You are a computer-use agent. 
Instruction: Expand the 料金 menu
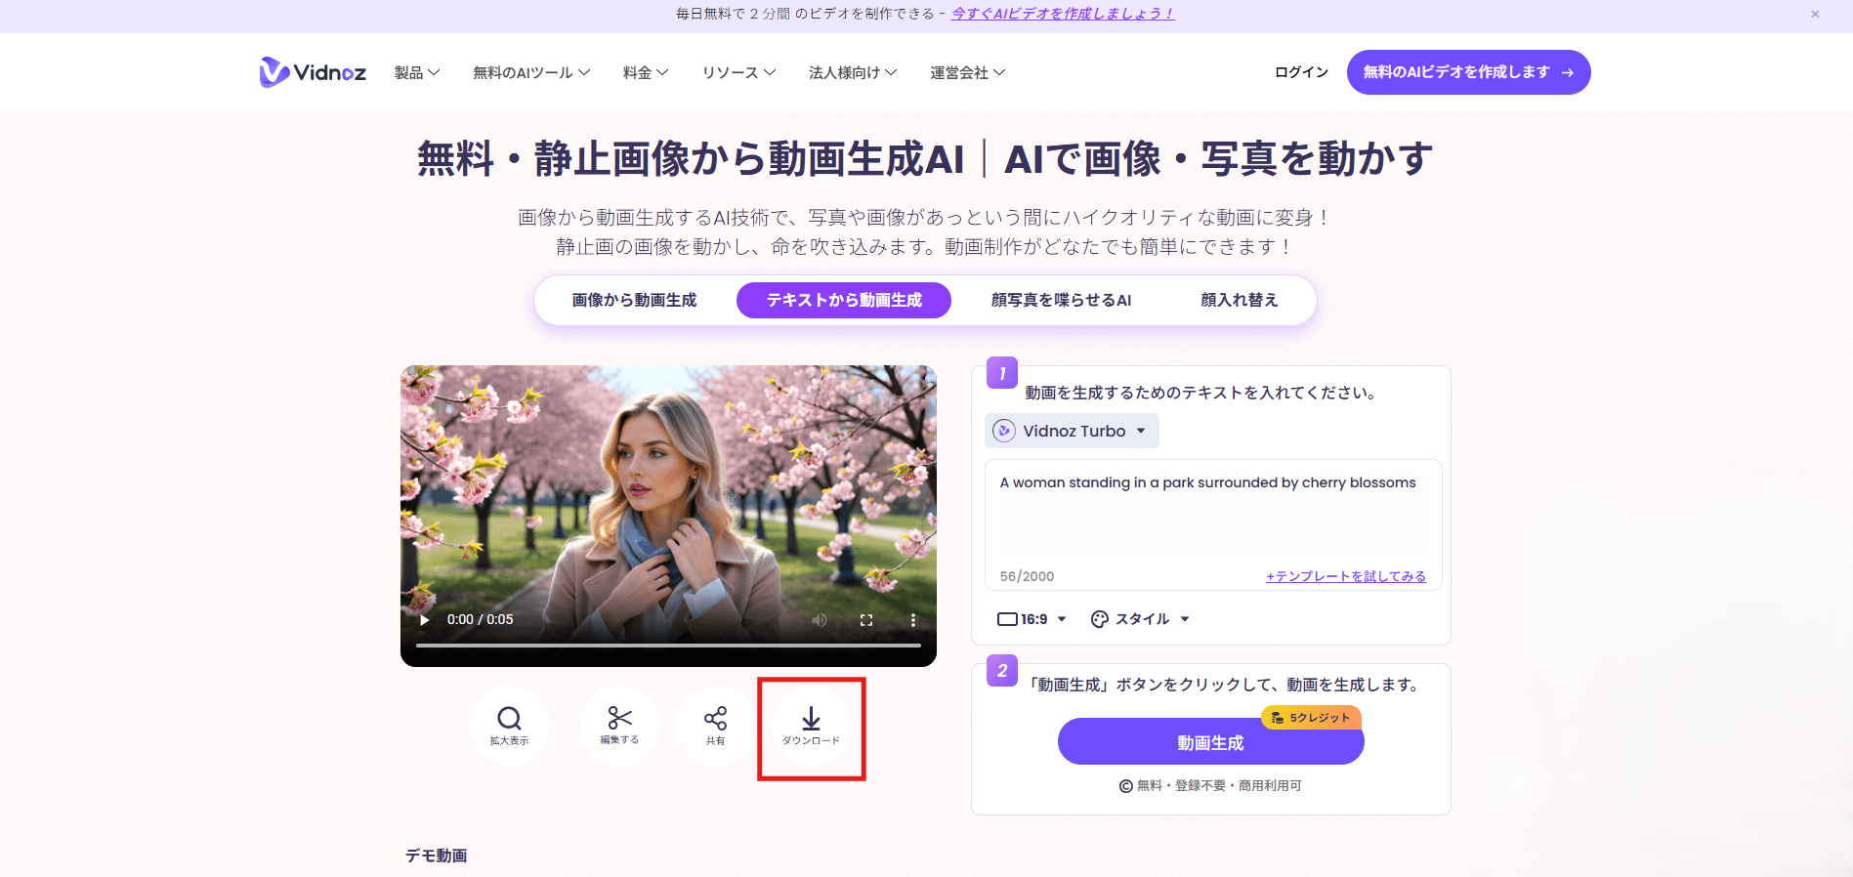tap(646, 72)
